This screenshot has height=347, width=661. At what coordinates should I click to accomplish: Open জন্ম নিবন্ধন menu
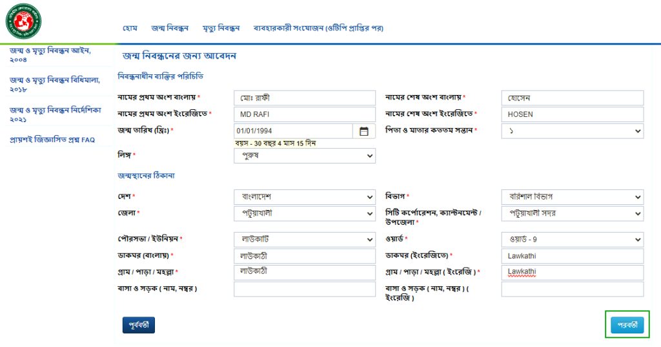[x=170, y=28]
